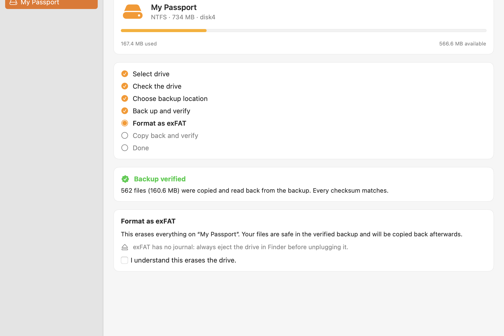
Task: Click the Format as exFAT section heading
Action: 148,221
